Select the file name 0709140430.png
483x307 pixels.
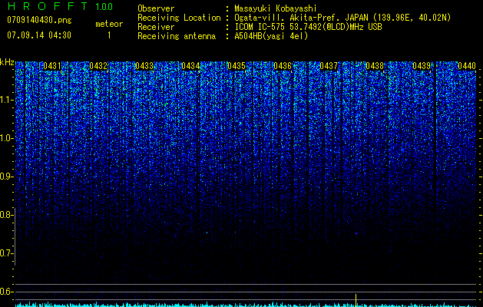[39, 20]
